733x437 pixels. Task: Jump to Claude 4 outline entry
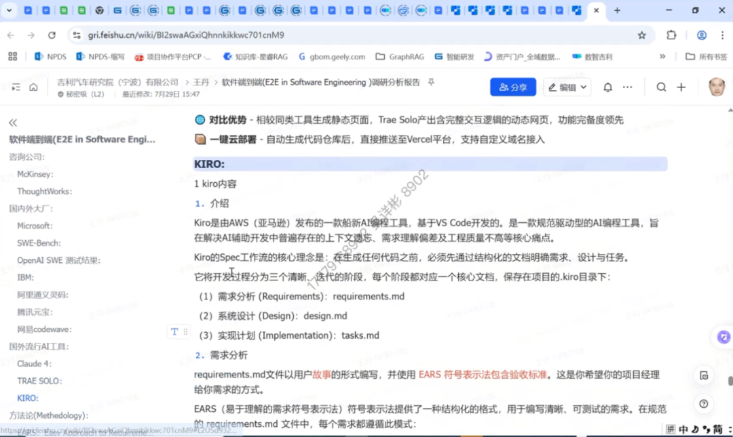coord(34,364)
